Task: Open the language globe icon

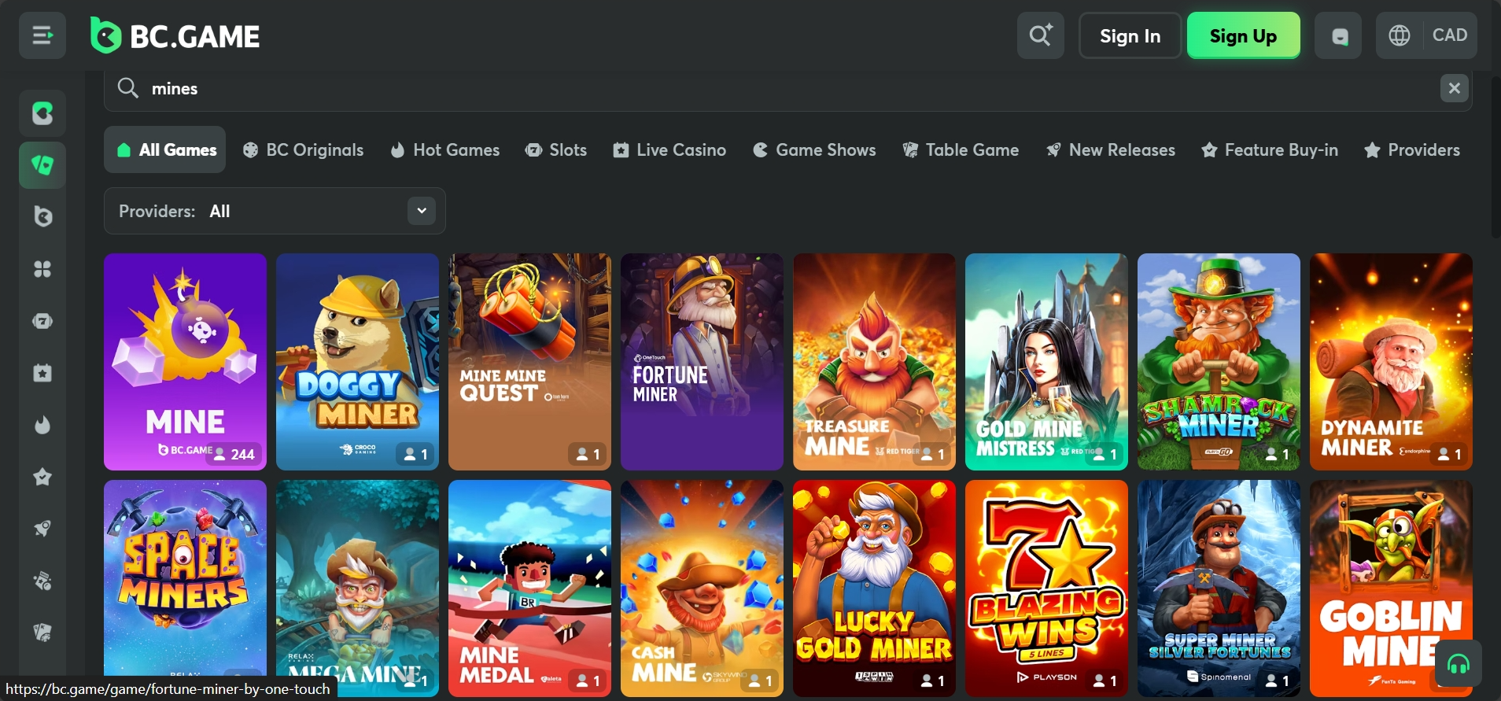Action: point(1400,35)
